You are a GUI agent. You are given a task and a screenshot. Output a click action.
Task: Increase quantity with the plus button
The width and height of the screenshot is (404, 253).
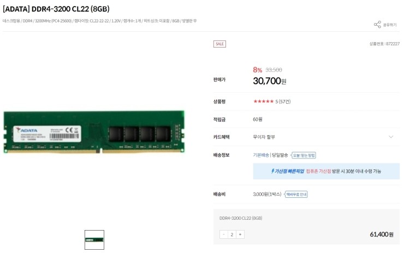pos(240,234)
